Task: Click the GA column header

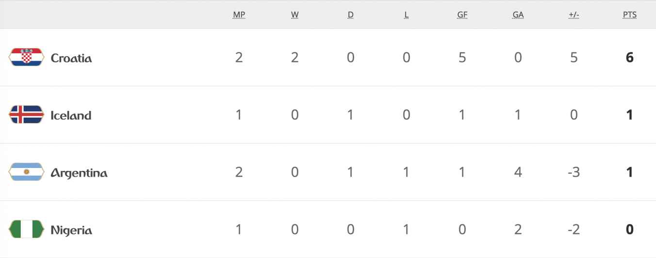Action: tap(518, 15)
